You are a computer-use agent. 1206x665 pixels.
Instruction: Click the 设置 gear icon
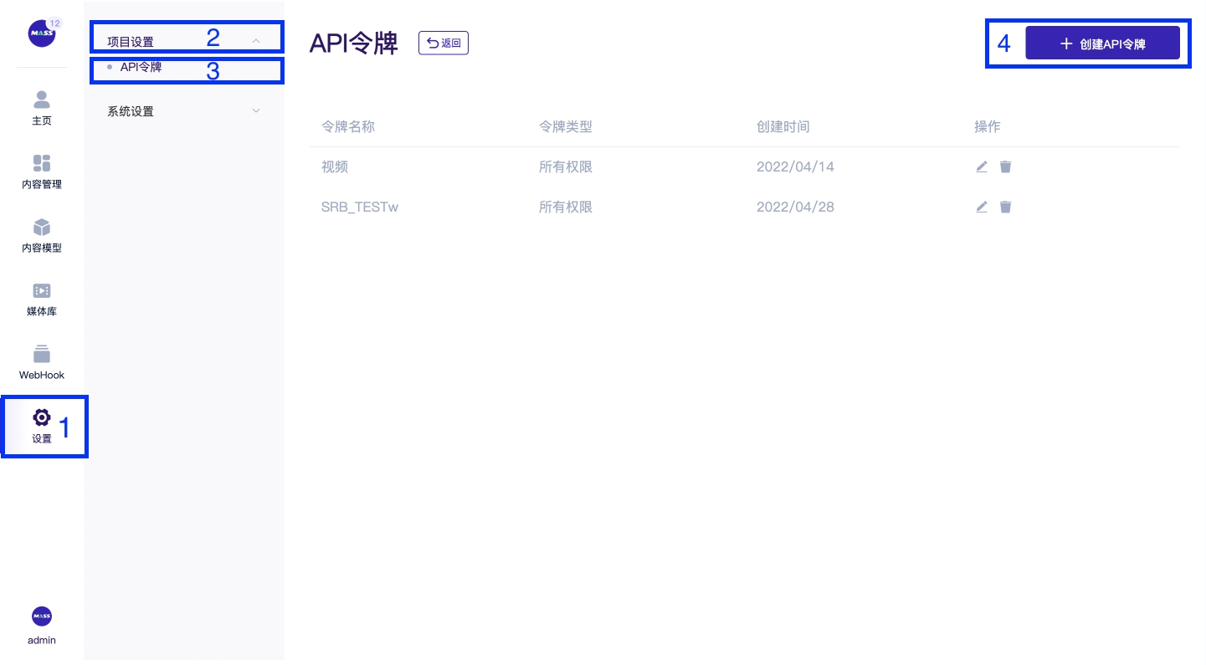pyautogui.click(x=42, y=417)
